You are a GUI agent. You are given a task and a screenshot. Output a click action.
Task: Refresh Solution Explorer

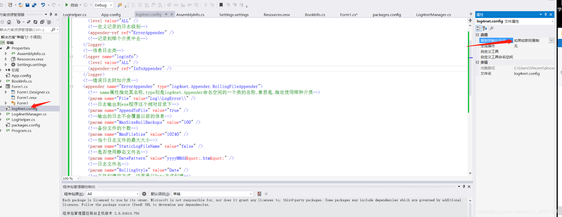pyautogui.click(x=35, y=22)
